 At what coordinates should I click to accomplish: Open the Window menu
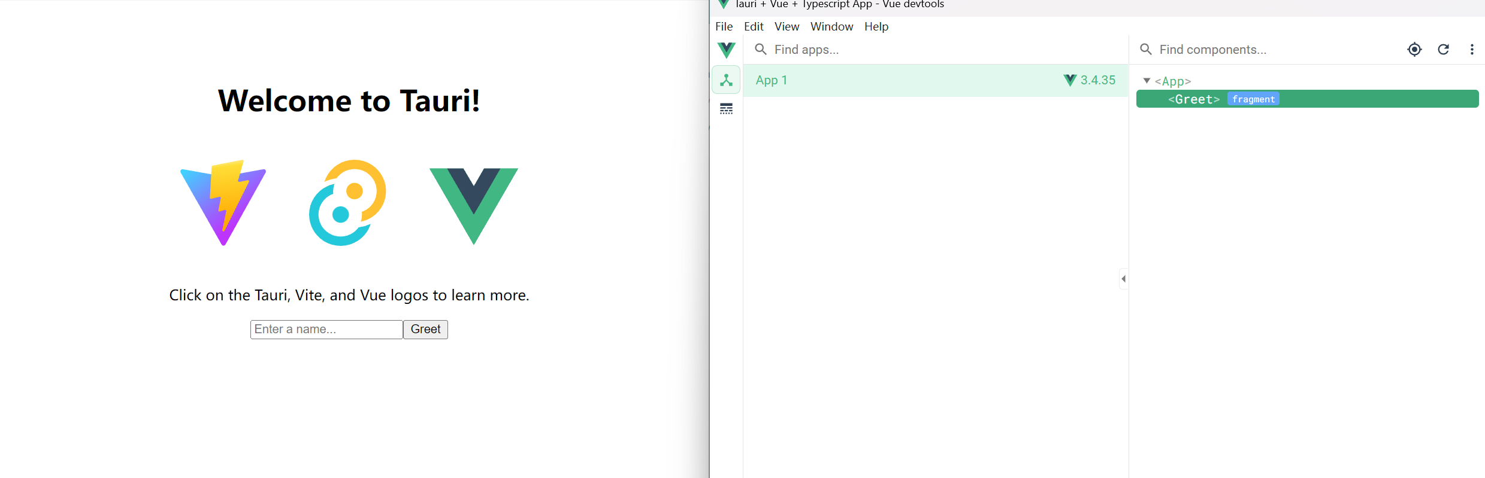832,26
